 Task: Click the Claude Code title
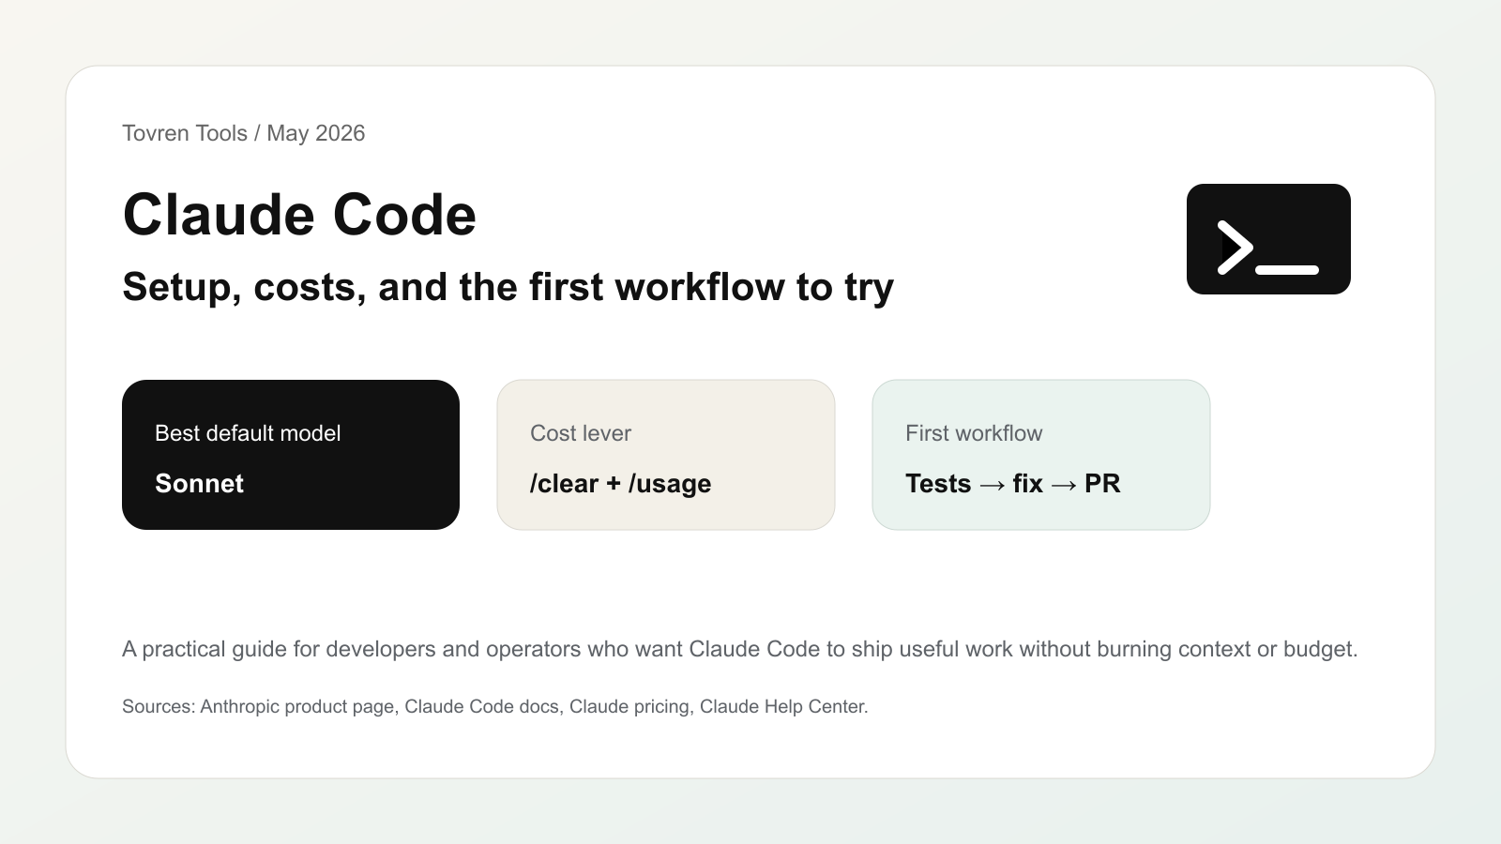click(x=299, y=215)
